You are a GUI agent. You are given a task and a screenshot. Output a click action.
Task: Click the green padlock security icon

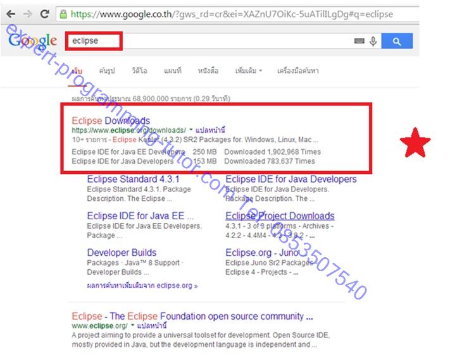tap(63, 14)
